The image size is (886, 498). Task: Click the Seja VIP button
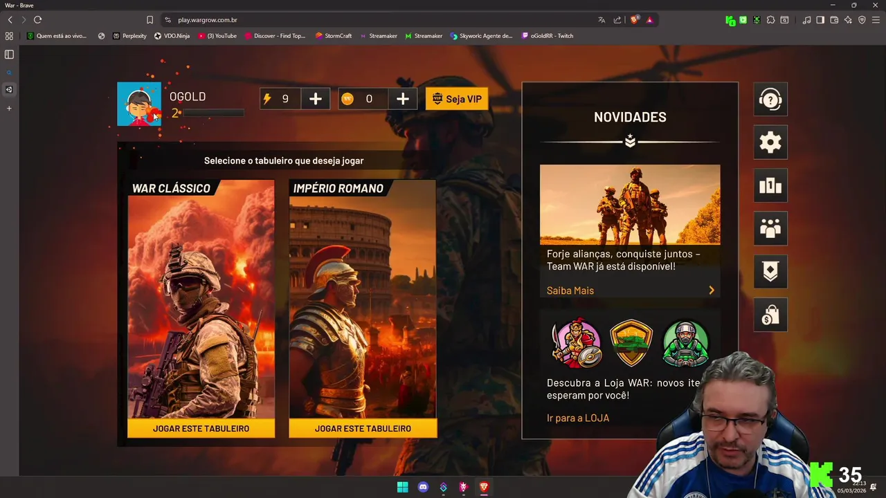pyautogui.click(x=457, y=99)
